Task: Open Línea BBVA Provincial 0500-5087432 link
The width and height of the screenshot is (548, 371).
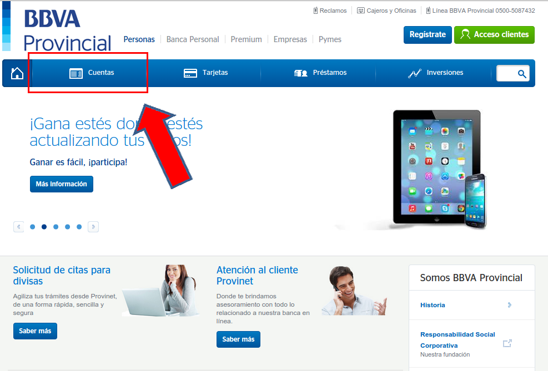Action: tap(484, 11)
